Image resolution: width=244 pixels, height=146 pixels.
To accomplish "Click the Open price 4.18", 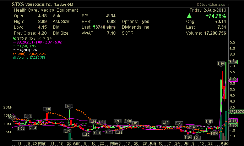I will [42, 16].
